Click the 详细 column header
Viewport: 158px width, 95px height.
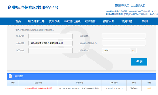(x=149, y=83)
